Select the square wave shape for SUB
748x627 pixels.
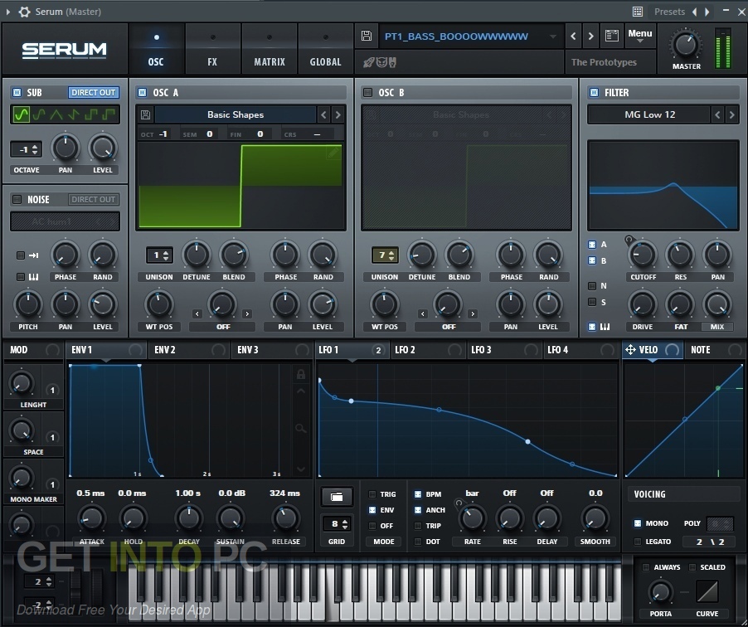click(x=91, y=114)
